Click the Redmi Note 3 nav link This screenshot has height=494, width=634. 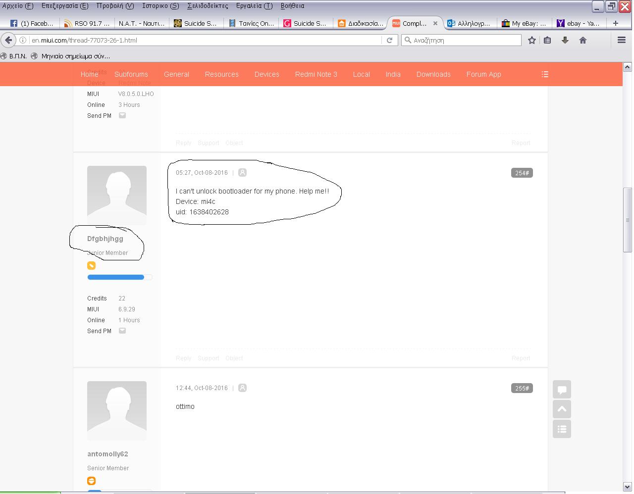click(316, 74)
